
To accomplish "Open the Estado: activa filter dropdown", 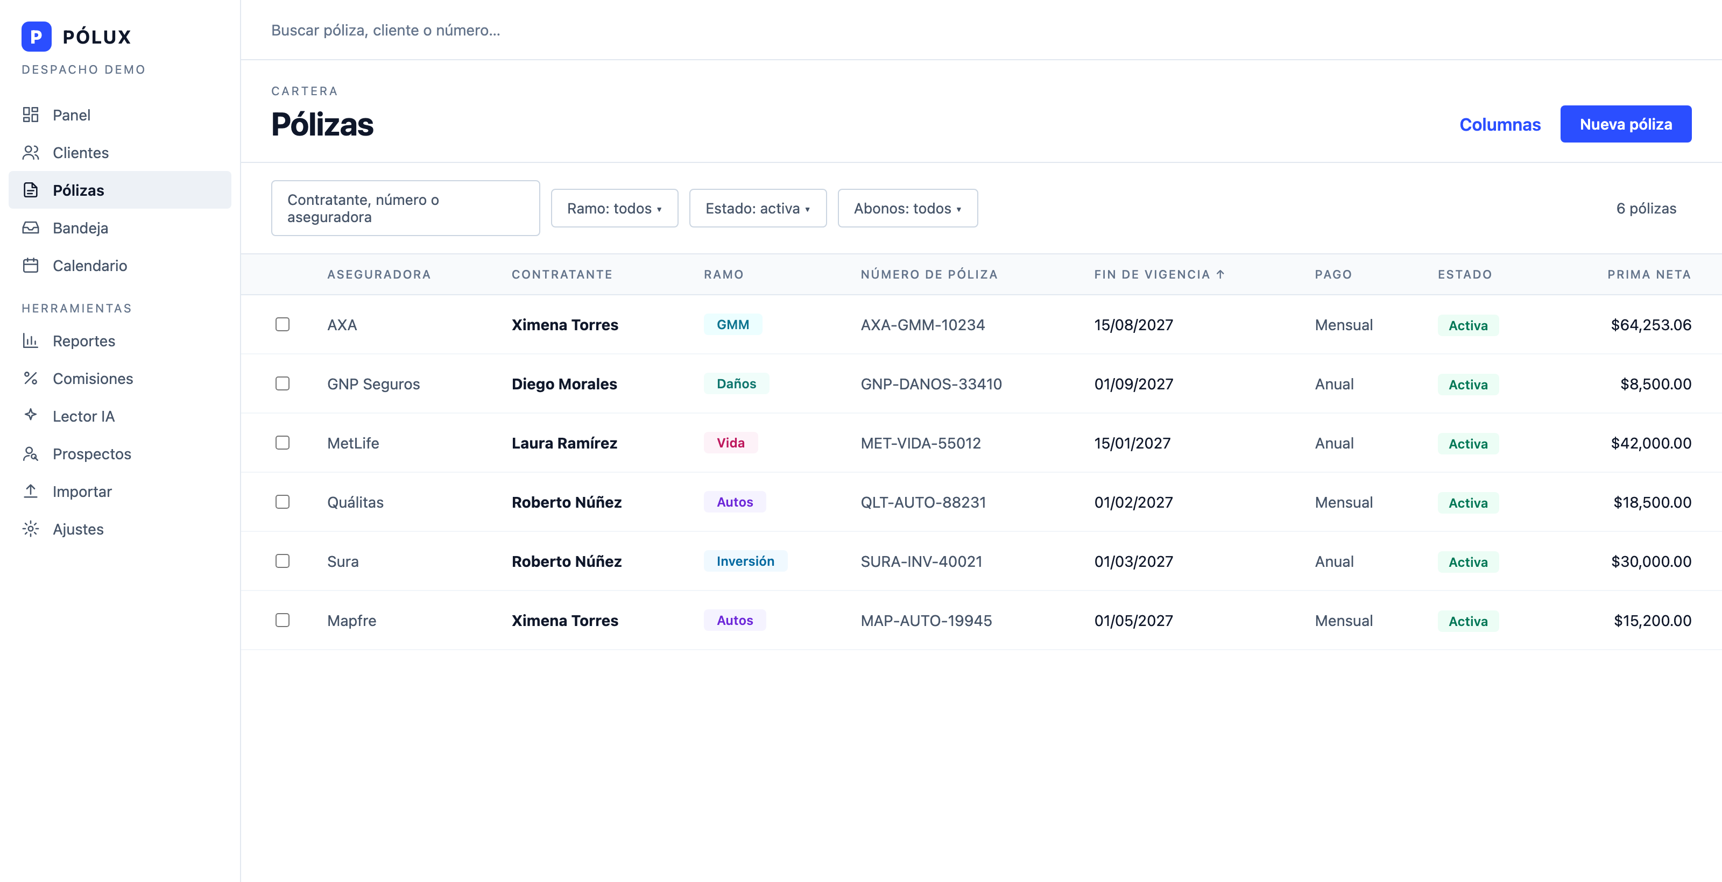I will (x=757, y=208).
